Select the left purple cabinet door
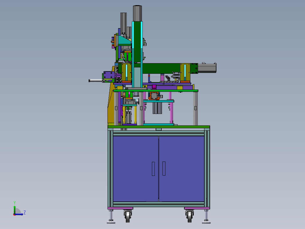 [136, 169]
